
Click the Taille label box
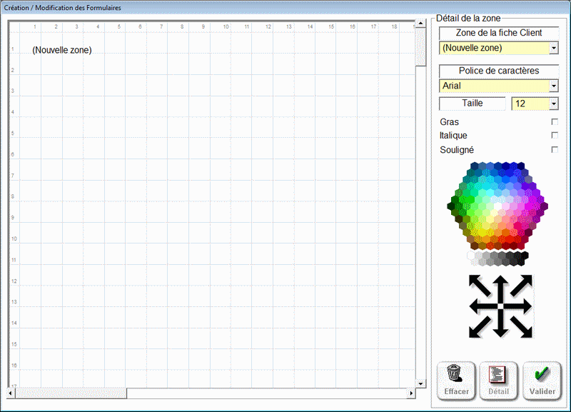473,103
